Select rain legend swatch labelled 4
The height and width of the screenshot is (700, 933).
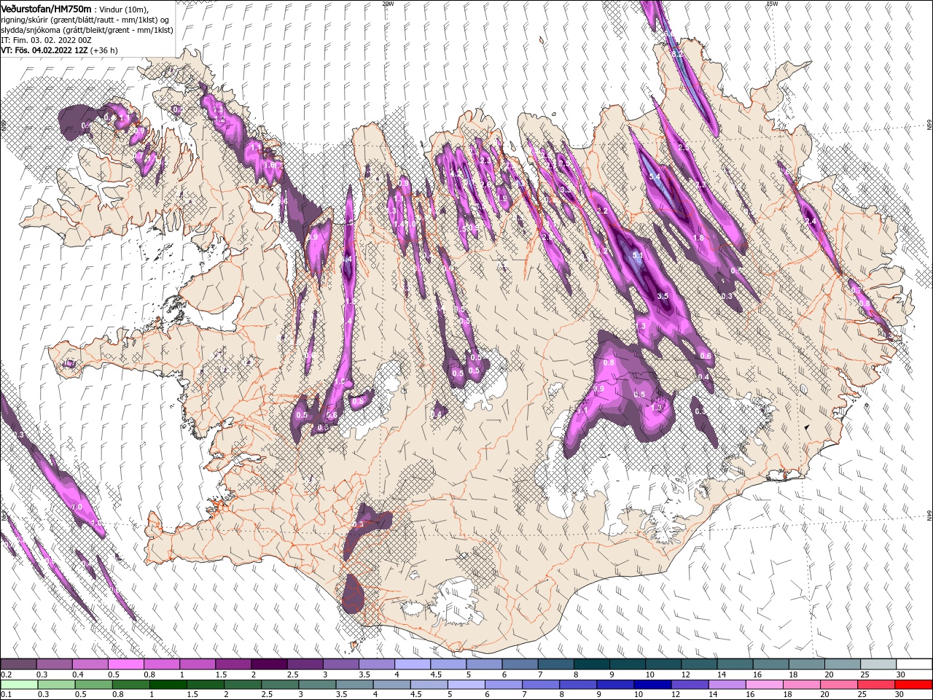pyautogui.click(x=392, y=685)
